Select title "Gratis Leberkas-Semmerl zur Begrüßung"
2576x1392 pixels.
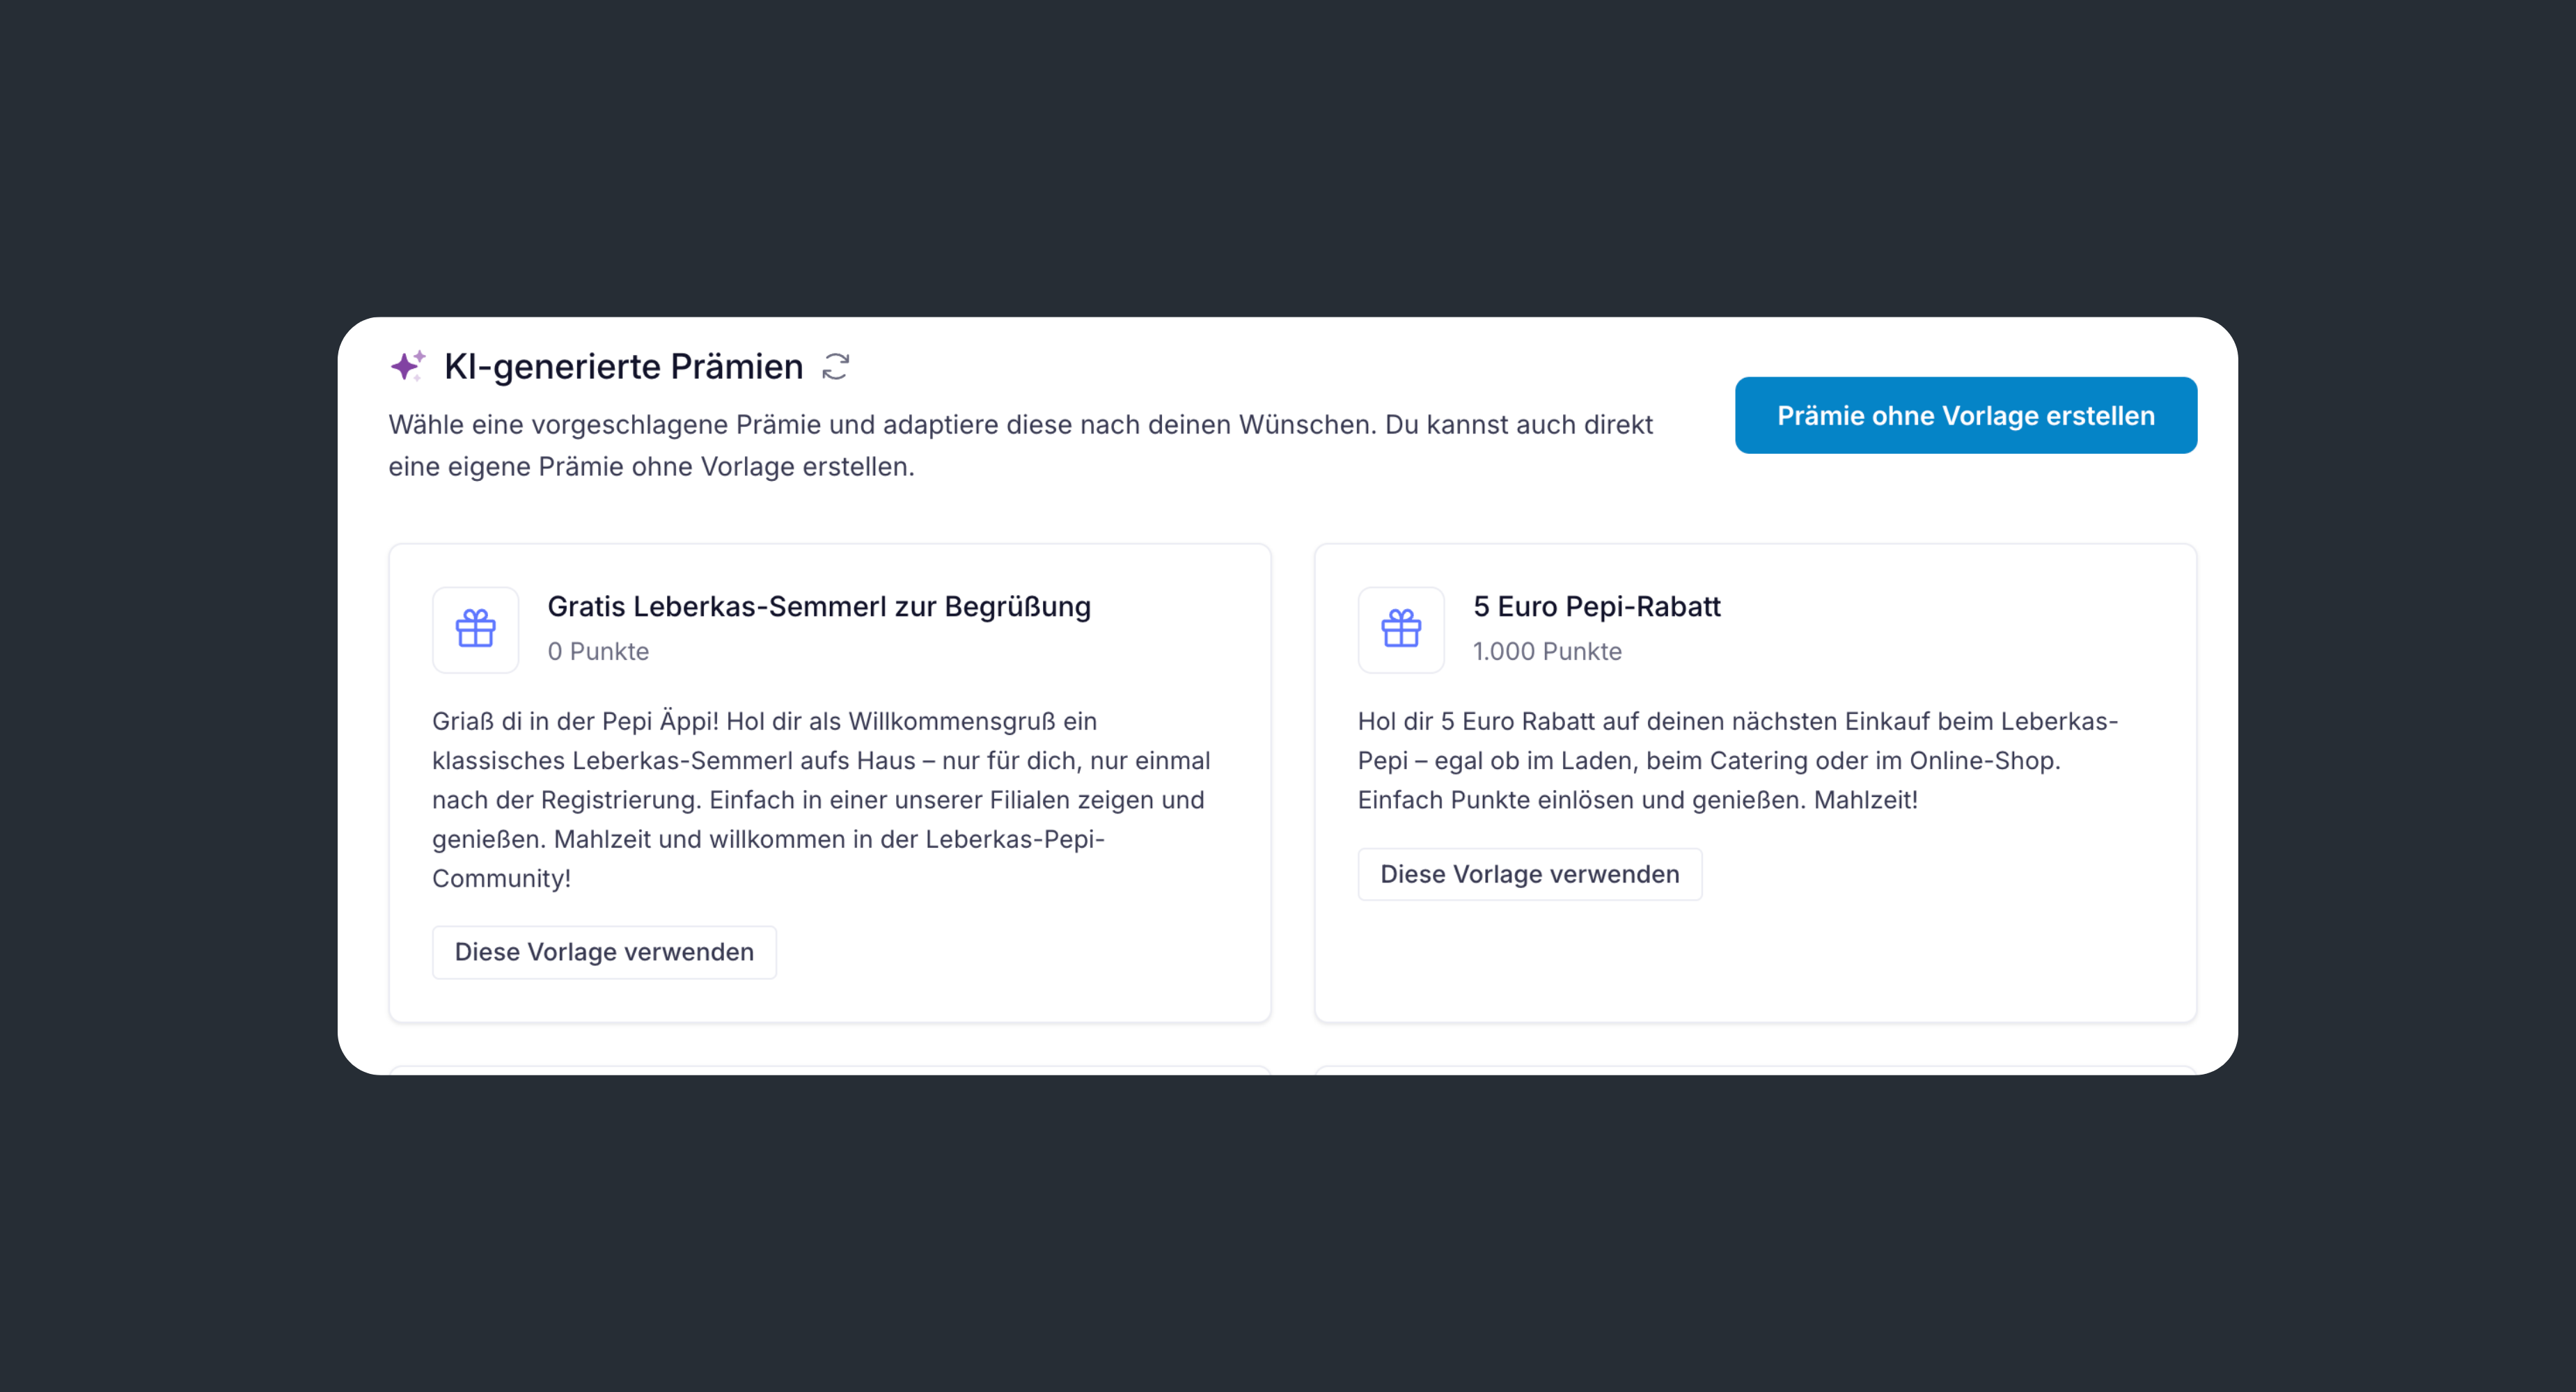point(818,606)
